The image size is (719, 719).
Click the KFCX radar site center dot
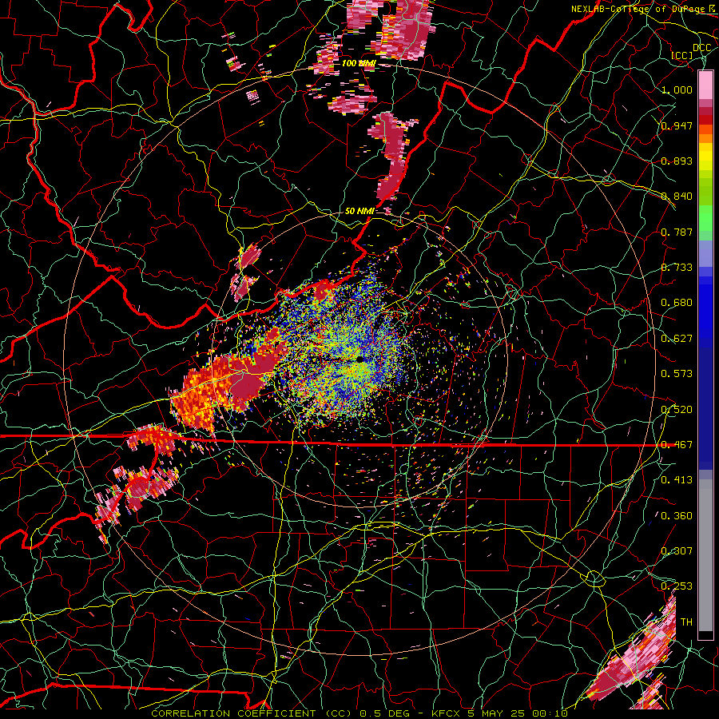coord(360,359)
